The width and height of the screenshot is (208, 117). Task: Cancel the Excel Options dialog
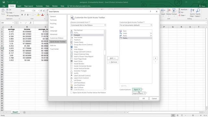click(154, 98)
